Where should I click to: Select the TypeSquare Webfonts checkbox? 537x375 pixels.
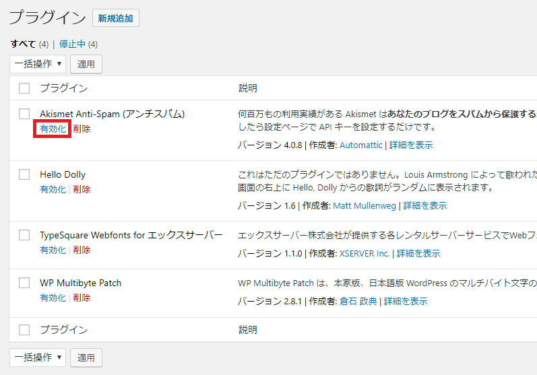pyautogui.click(x=24, y=235)
